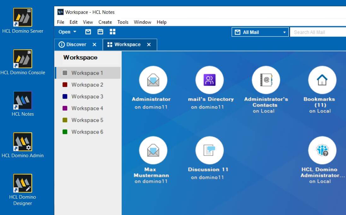The height and width of the screenshot is (215, 346).
Task: Open the calendar toolbar icon
Action: click(100, 32)
